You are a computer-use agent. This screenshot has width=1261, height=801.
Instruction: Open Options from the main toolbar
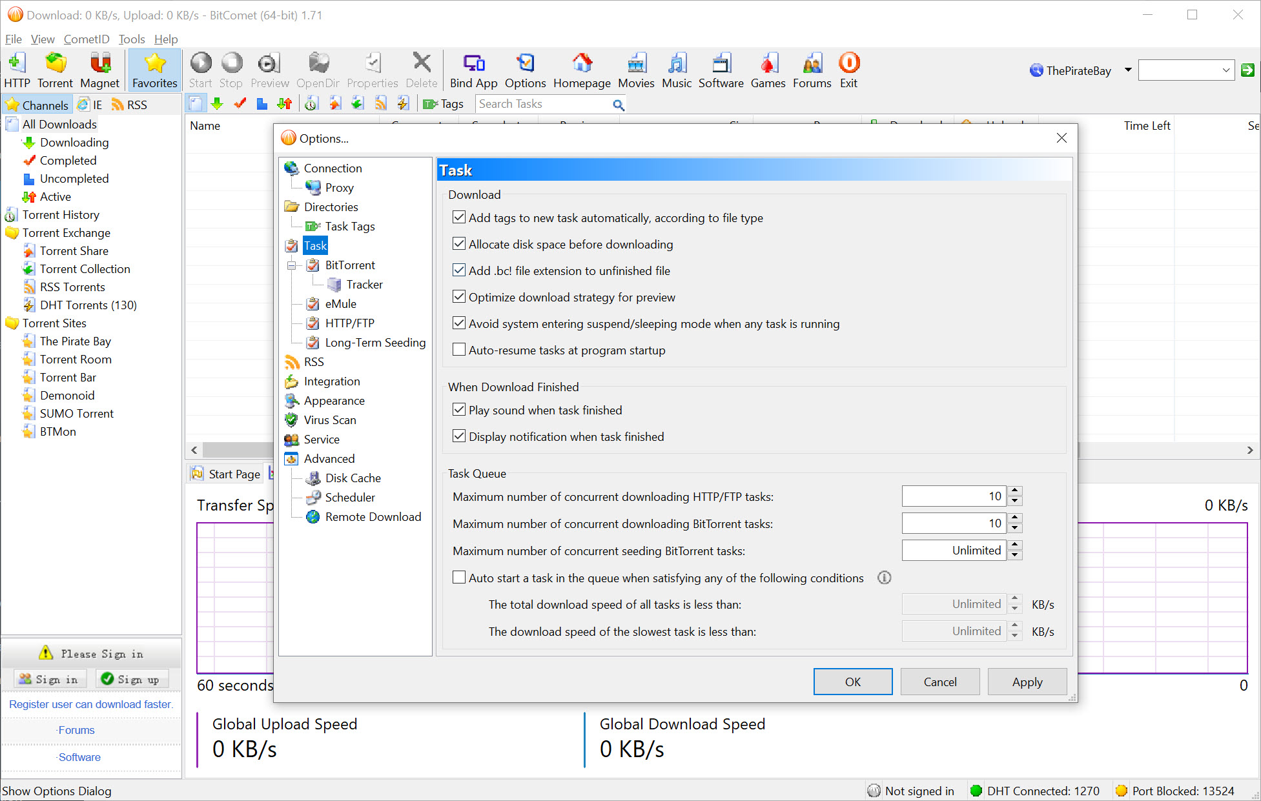pyautogui.click(x=525, y=70)
